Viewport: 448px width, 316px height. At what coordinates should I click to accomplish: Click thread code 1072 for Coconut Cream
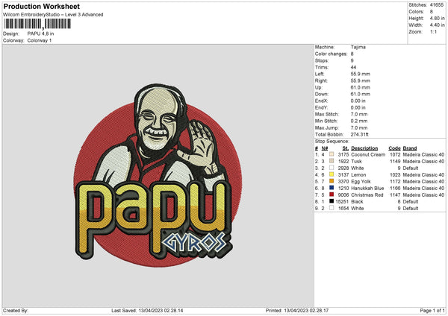395,154
